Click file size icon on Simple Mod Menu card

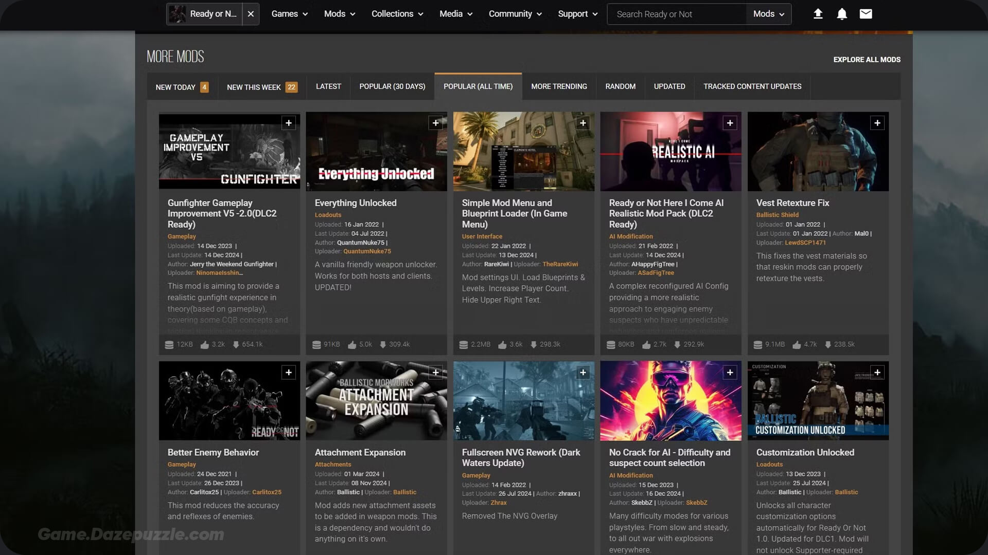coord(464,344)
